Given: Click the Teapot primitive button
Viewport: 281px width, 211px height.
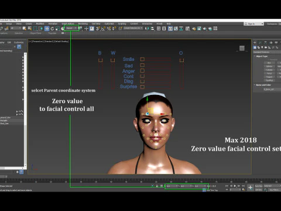Looking at the screenshot, I should pos(269,77).
